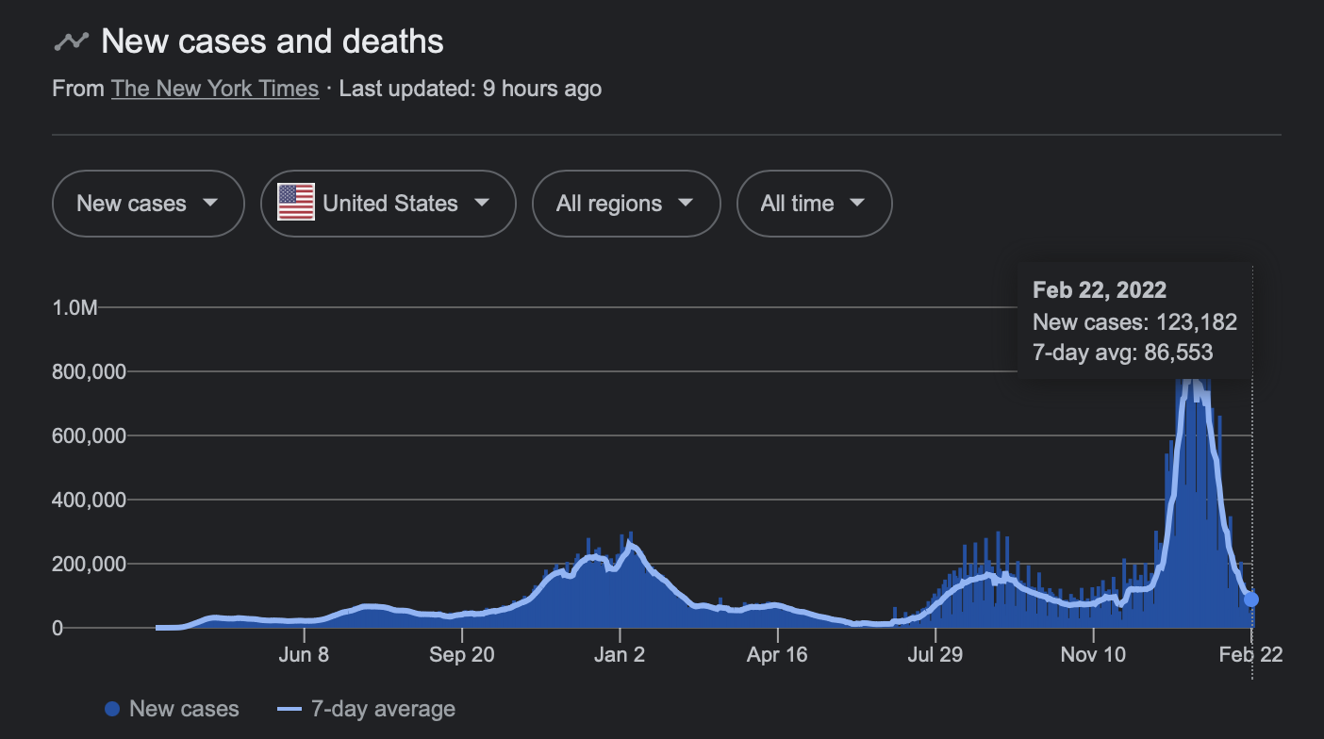Click the Jun 8 x-axis date label
This screenshot has height=739, width=1324.
[304, 654]
